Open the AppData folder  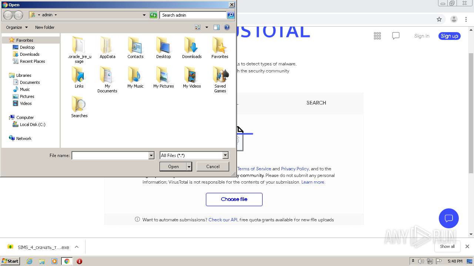(x=107, y=48)
